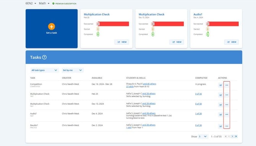The width and height of the screenshot is (256, 146).
Task: Open the 'and 40 others' students link
Action: [x=149, y=84]
